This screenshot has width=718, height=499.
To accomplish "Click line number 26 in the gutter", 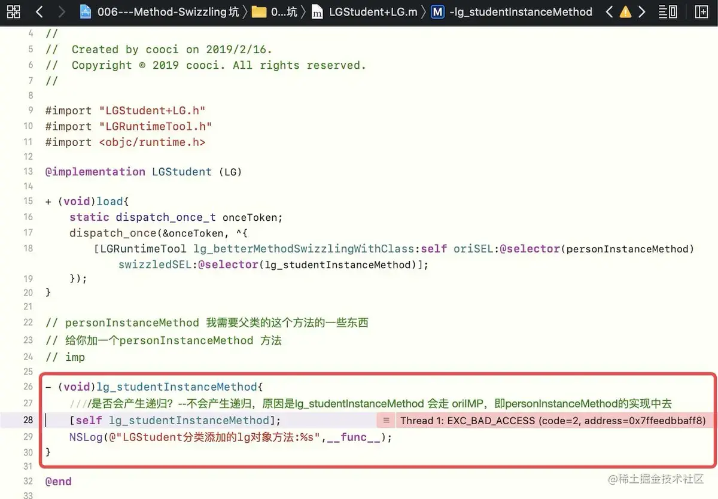I will click(x=28, y=387).
